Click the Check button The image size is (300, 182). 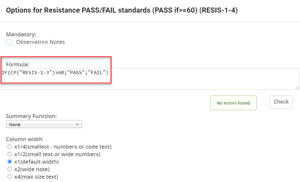tap(281, 102)
